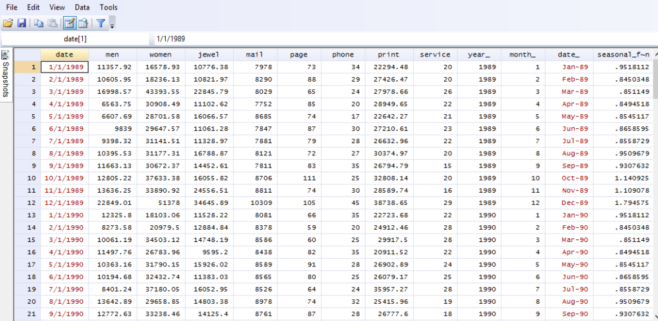Open the Edit menu
The image size is (658, 321).
33,7
